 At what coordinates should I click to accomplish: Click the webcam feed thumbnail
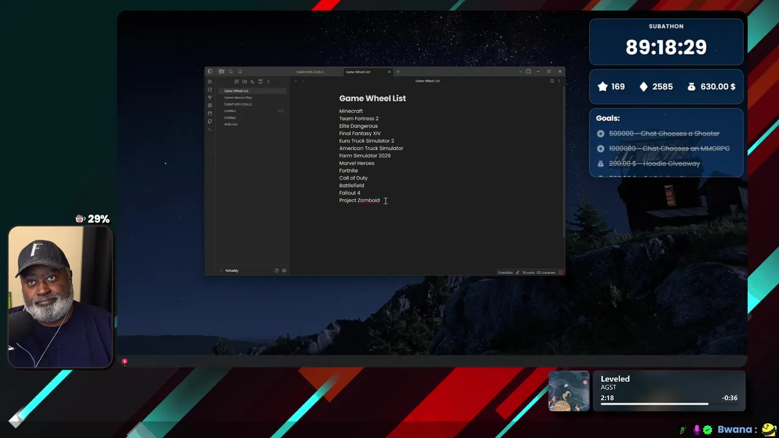coord(60,297)
